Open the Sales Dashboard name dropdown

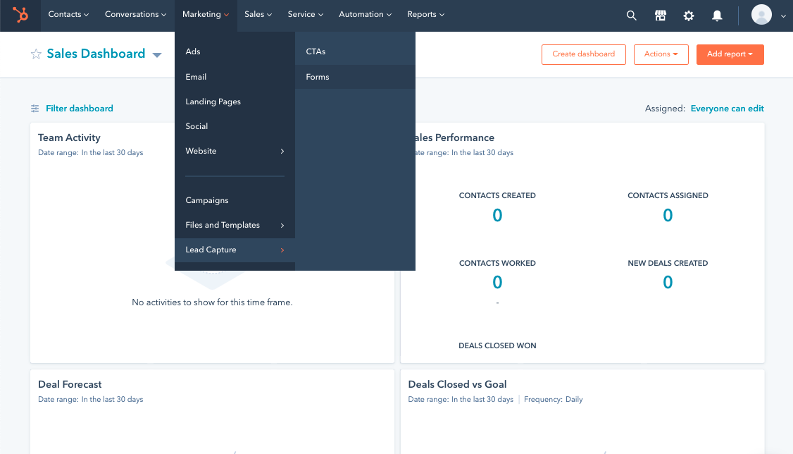click(156, 54)
